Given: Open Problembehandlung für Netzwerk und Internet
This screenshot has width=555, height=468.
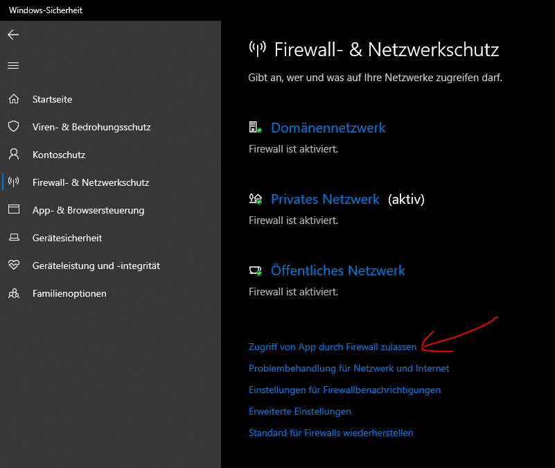Looking at the screenshot, I should pos(349,368).
